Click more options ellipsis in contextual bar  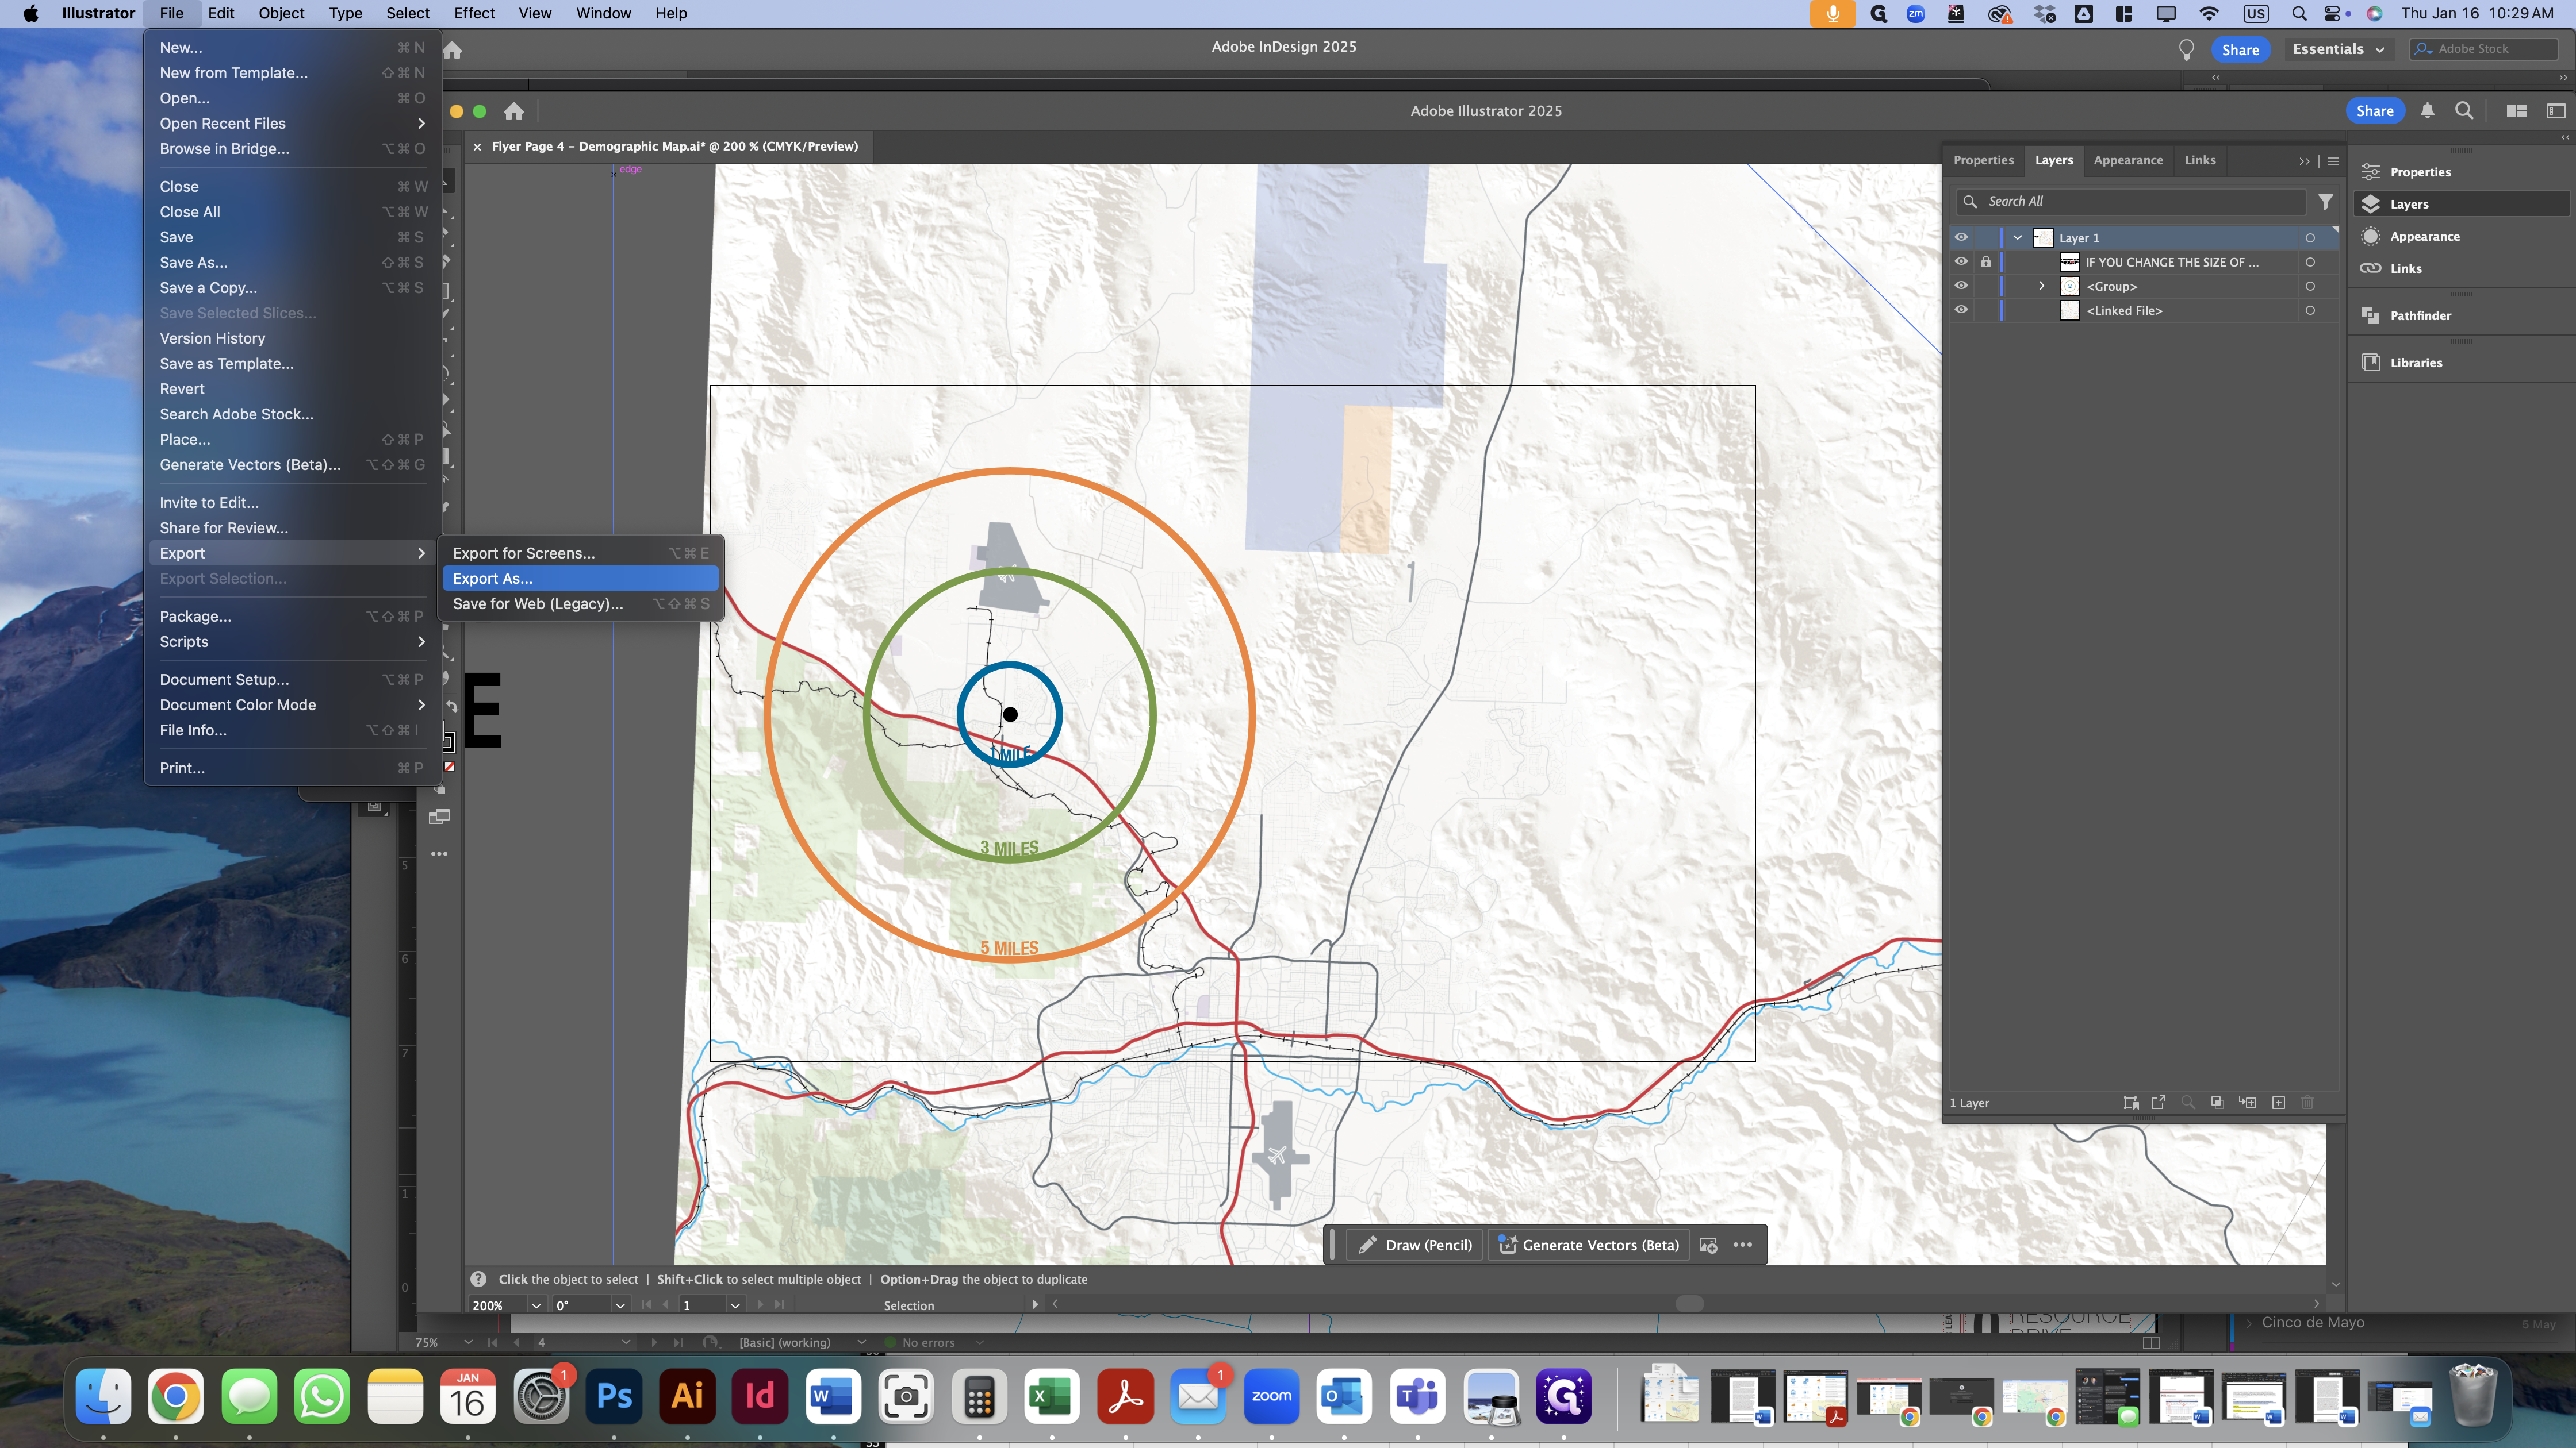click(x=1742, y=1245)
